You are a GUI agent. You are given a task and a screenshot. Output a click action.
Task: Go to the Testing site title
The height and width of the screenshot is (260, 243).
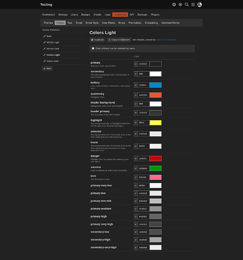(x=46, y=5)
